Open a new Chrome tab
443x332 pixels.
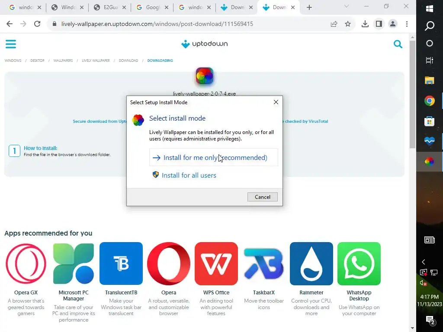click(x=309, y=7)
